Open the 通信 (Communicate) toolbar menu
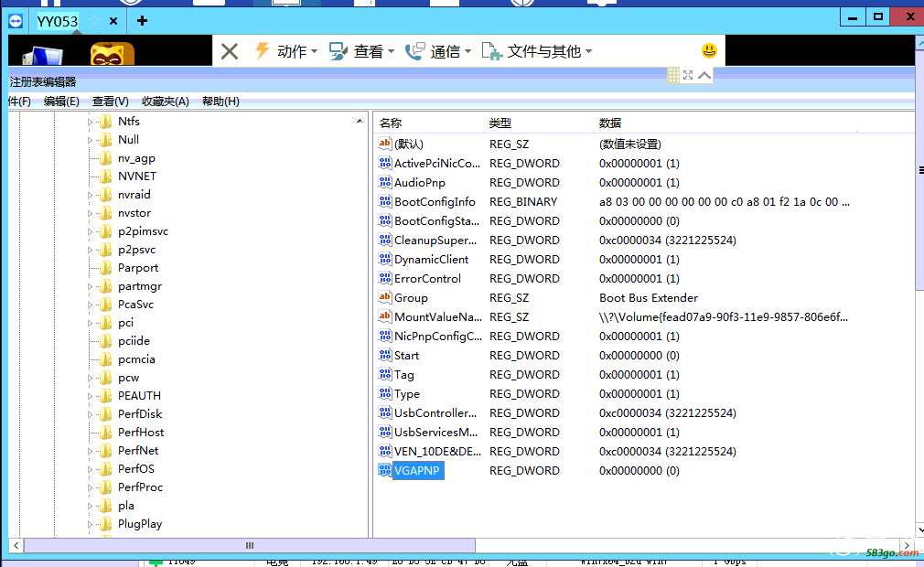 (438, 51)
